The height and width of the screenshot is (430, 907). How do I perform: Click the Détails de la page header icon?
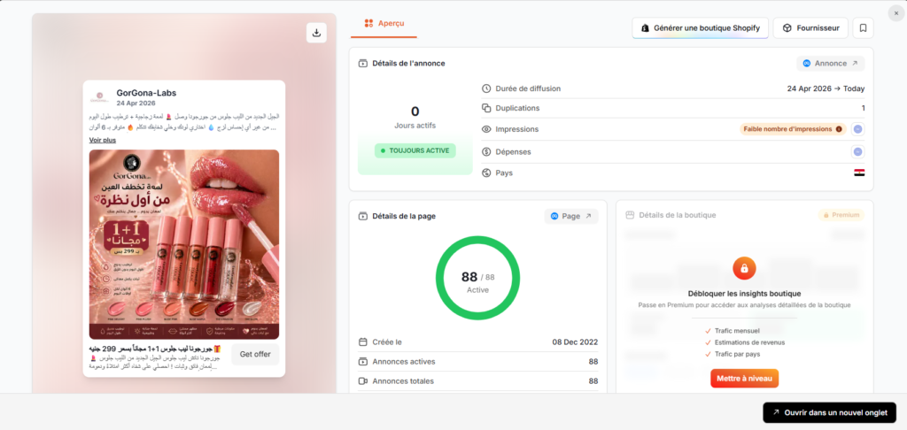362,216
